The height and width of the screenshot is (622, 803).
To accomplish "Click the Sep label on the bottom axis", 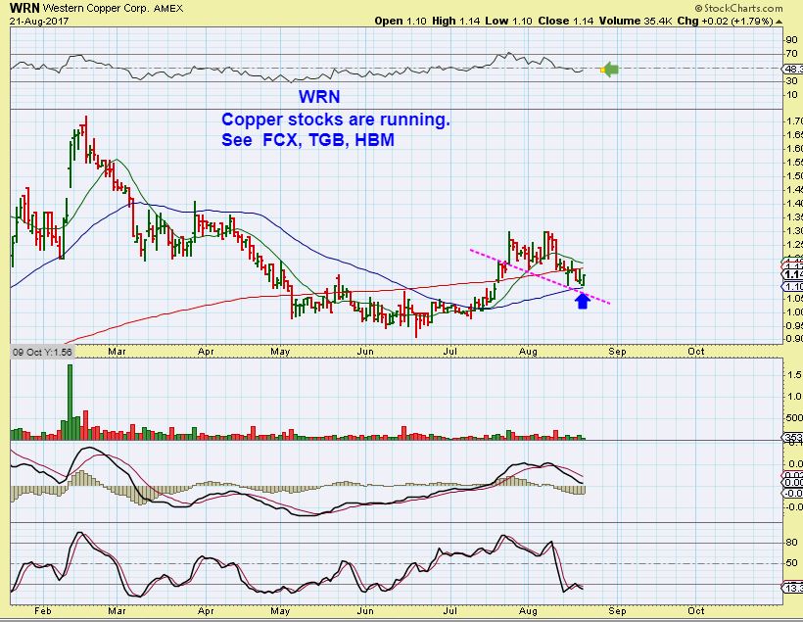I will click(617, 610).
